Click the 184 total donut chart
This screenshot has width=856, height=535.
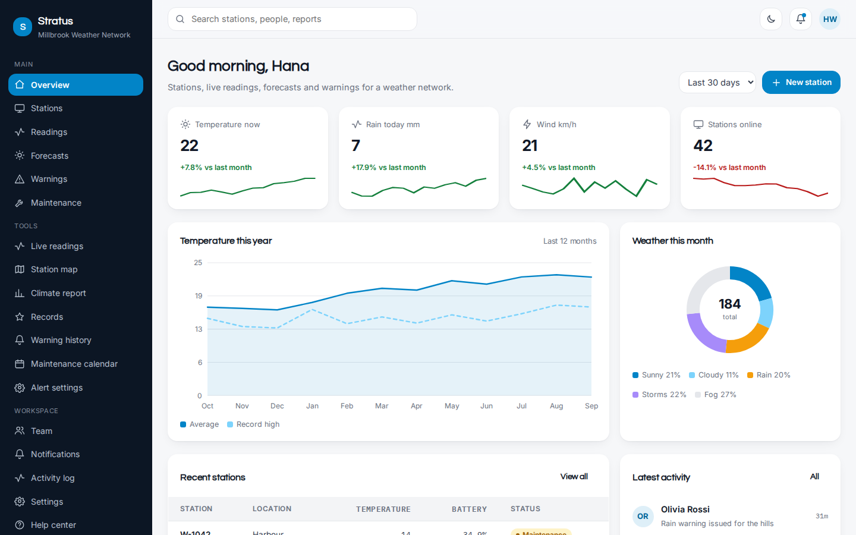pos(730,310)
